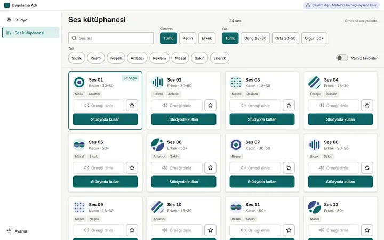This screenshot has height=240, width=384.
Task: Star the Ses 06 voice card
Action: (x=210, y=168)
